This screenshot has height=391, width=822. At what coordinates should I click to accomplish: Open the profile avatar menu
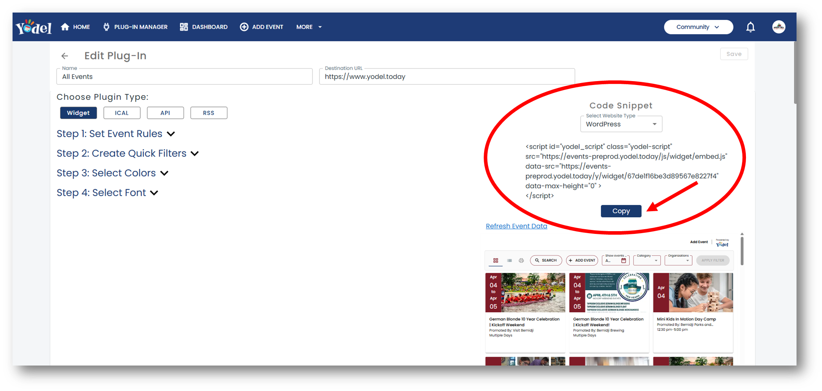tap(779, 27)
